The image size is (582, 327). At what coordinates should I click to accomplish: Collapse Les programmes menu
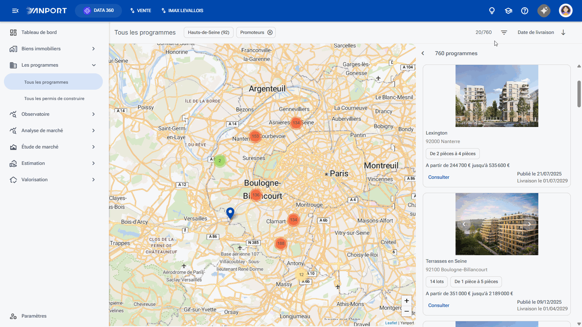53,65
